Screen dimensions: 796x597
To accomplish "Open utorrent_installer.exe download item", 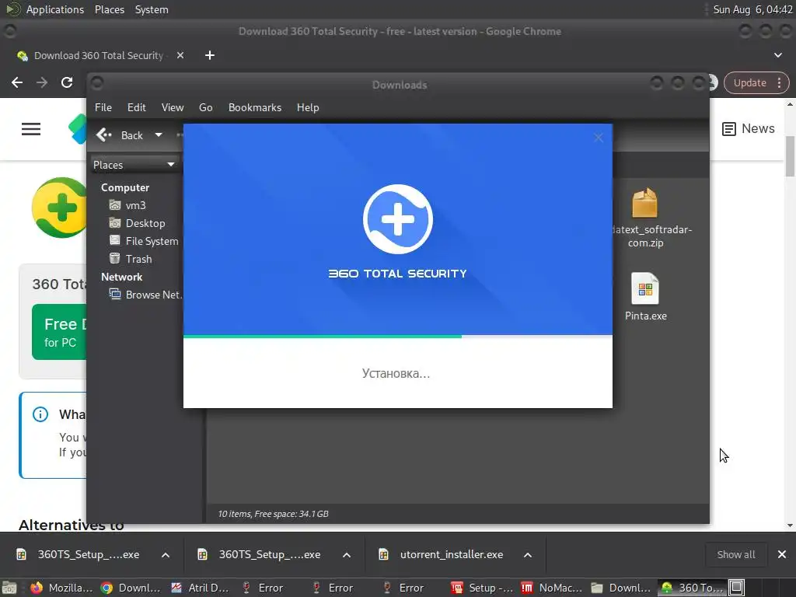I will 442,555.
